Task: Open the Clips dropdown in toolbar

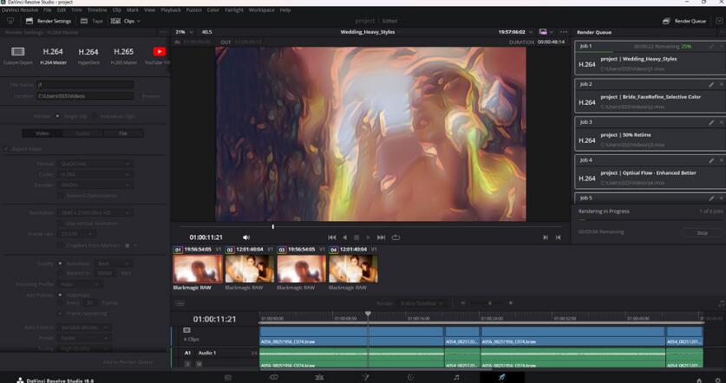Action: (x=128, y=21)
